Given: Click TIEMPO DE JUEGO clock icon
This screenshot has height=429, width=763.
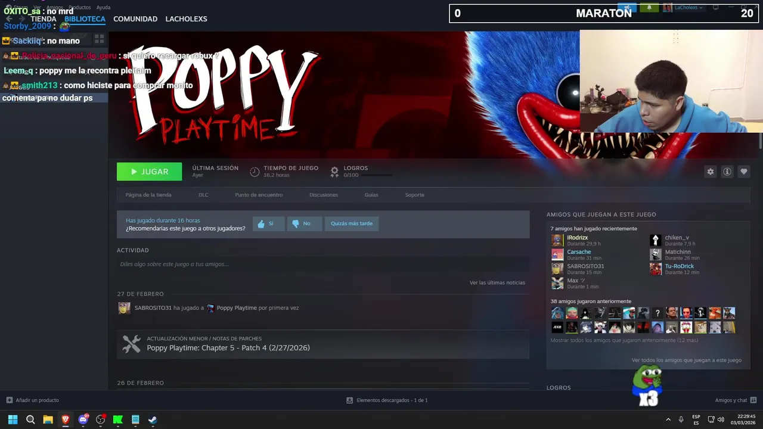Looking at the screenshot, I should coord(255,172).
